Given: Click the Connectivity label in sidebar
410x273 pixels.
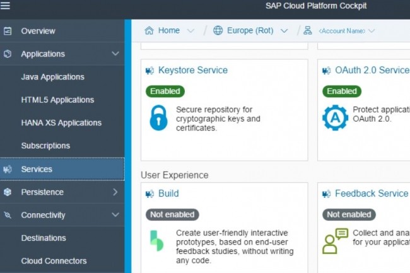Looking at the screenshot, I should (x=43, y=215).
